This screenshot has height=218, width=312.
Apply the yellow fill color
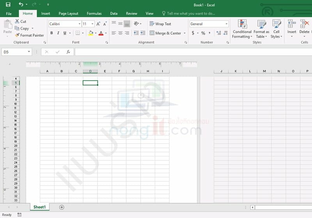[91, 33]
